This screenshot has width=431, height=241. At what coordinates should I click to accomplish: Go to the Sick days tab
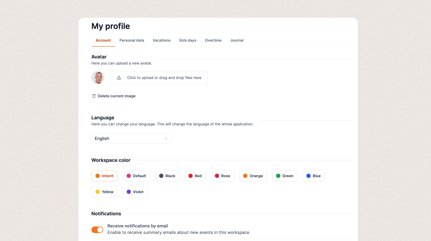[x=188, y=40]
